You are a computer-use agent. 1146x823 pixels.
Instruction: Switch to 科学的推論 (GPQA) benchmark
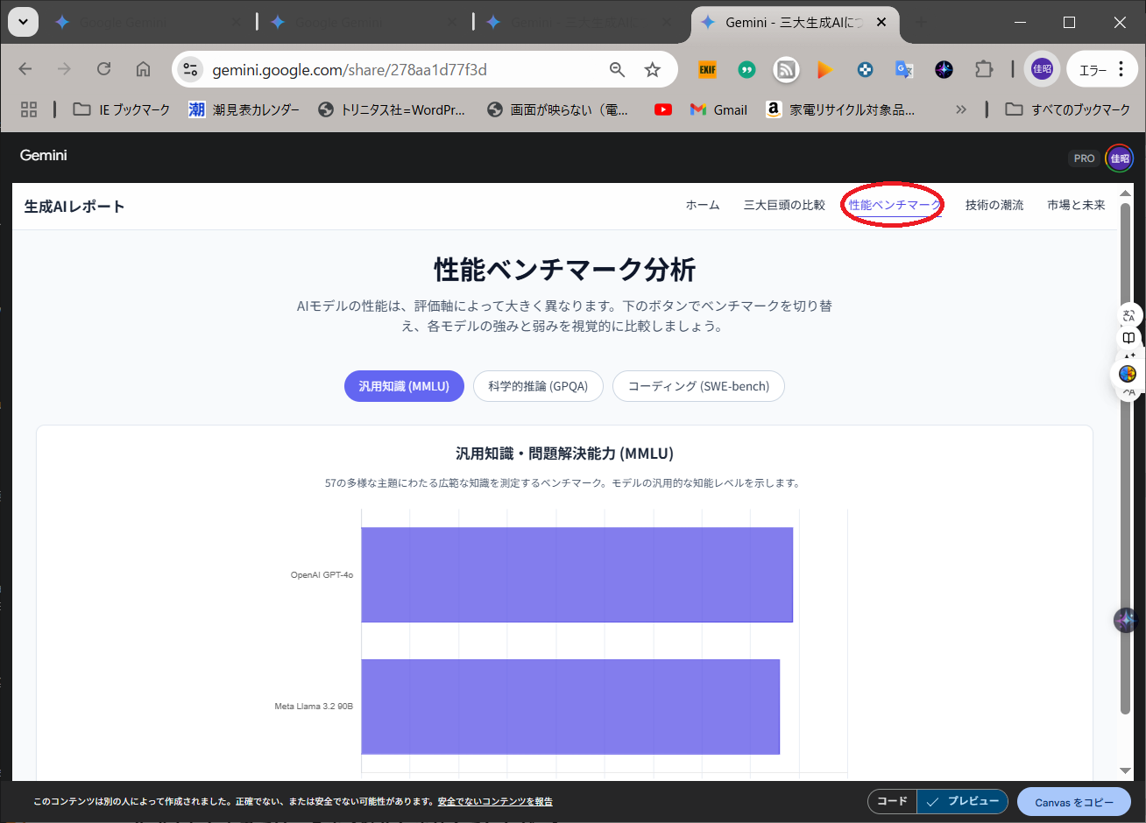click(538, 386)
